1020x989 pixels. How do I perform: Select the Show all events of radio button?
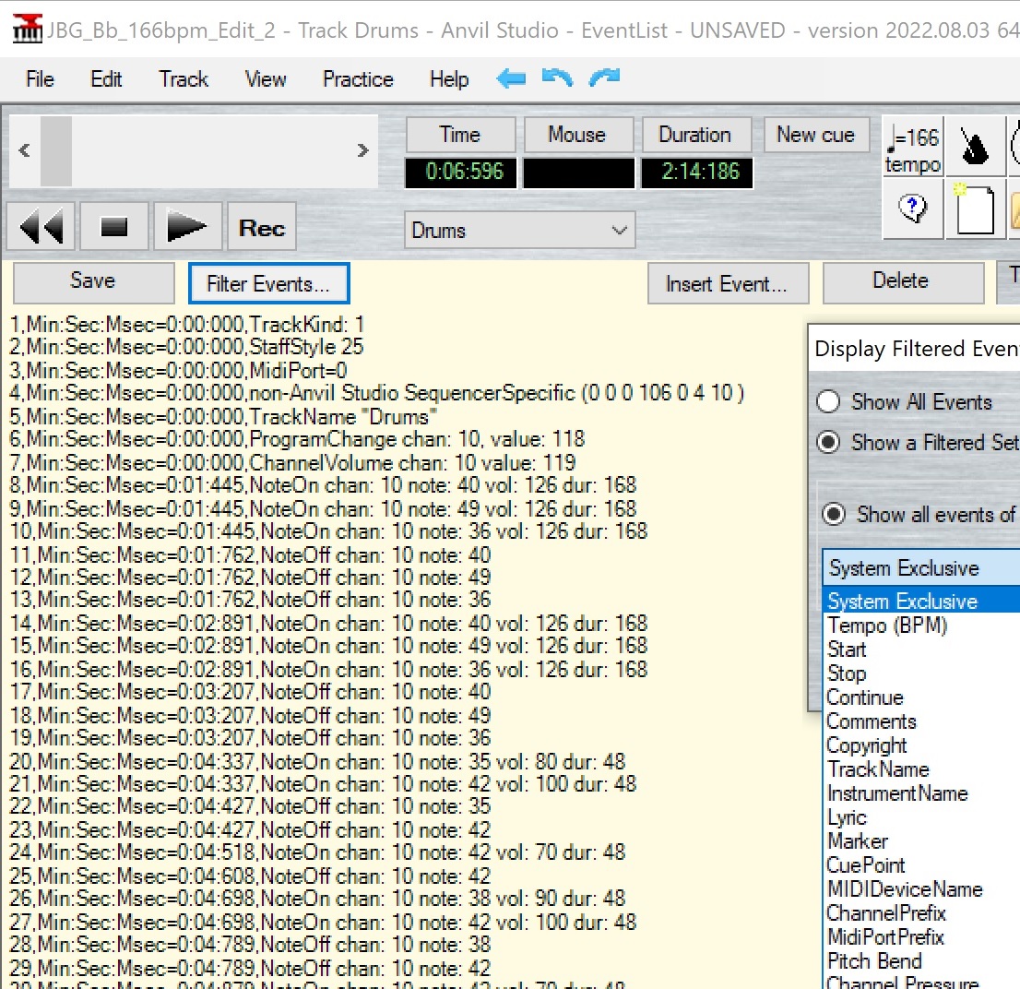click(834, 515)
